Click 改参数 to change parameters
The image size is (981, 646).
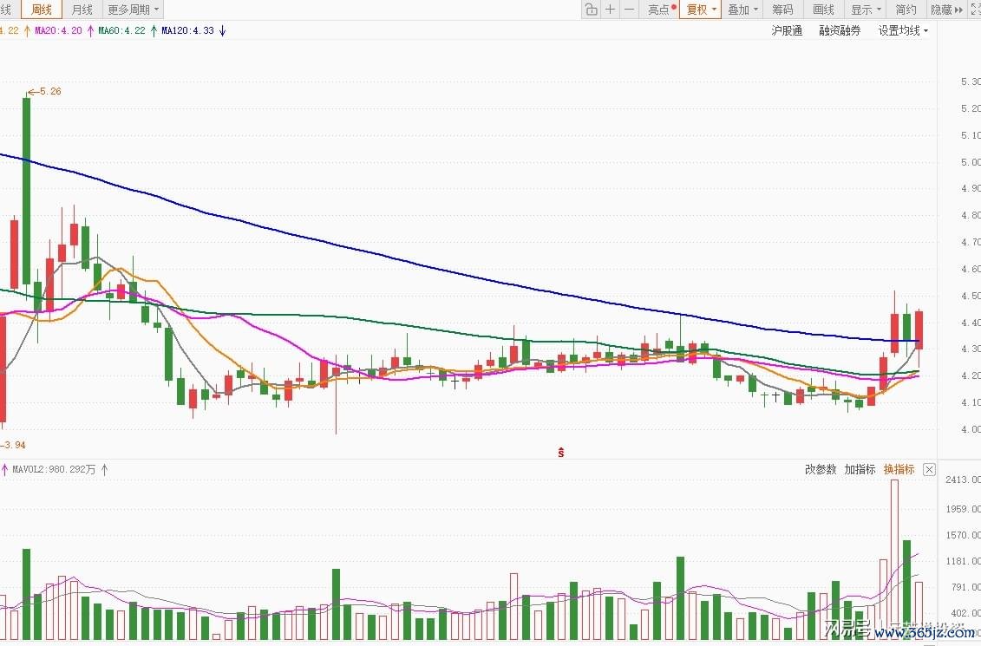tap(821, 469)
